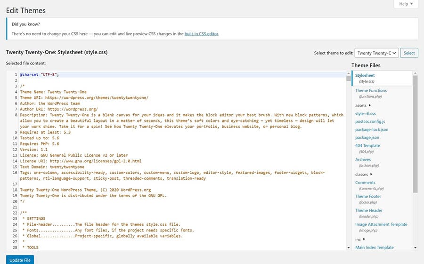Open package-lock.json file

tap(372, 129)
